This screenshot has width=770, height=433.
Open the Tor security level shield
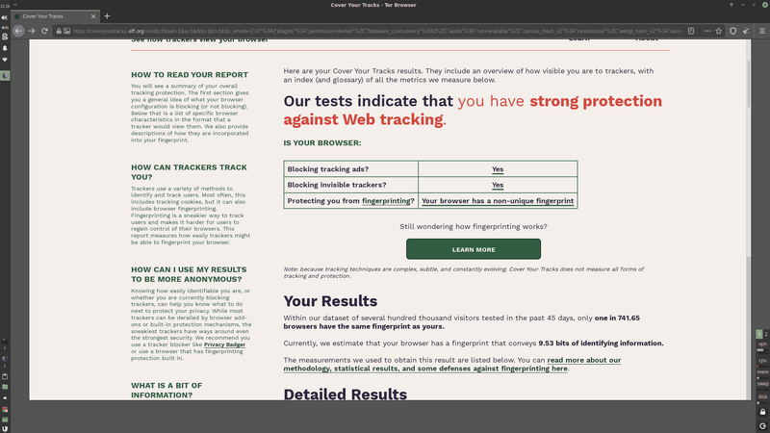click(733, 31)
